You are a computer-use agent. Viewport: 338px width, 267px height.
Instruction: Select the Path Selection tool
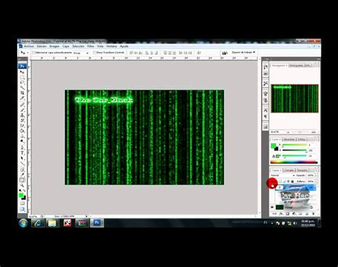(x=22, y=158)
